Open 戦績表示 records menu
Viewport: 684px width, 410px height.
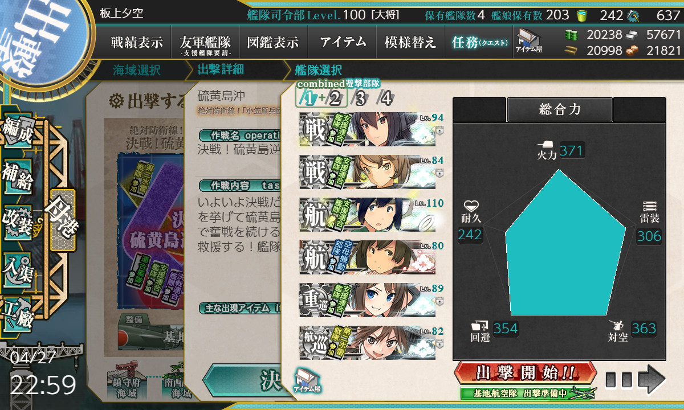pyautogui.click(x=137, y=42)
